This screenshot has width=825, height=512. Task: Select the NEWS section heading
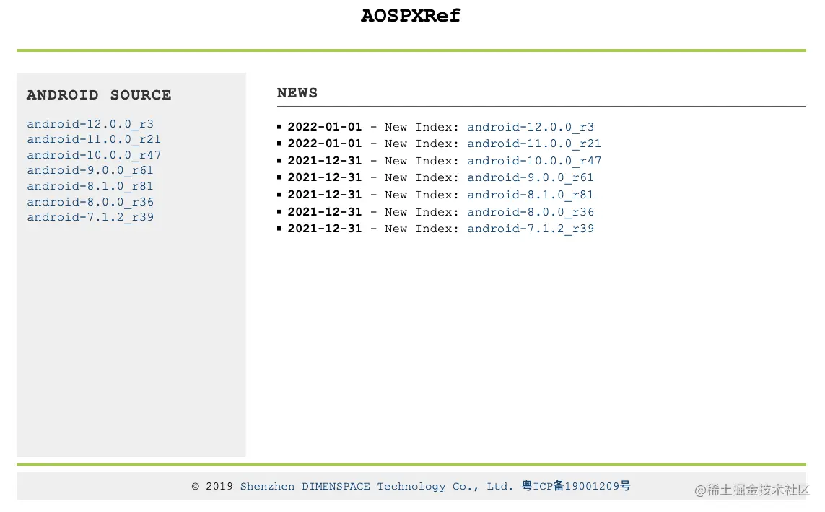pos(297,93)
